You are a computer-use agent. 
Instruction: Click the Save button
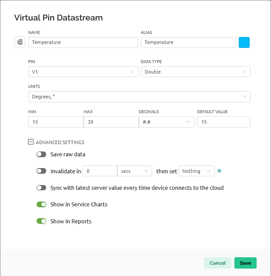click(245, 263)
